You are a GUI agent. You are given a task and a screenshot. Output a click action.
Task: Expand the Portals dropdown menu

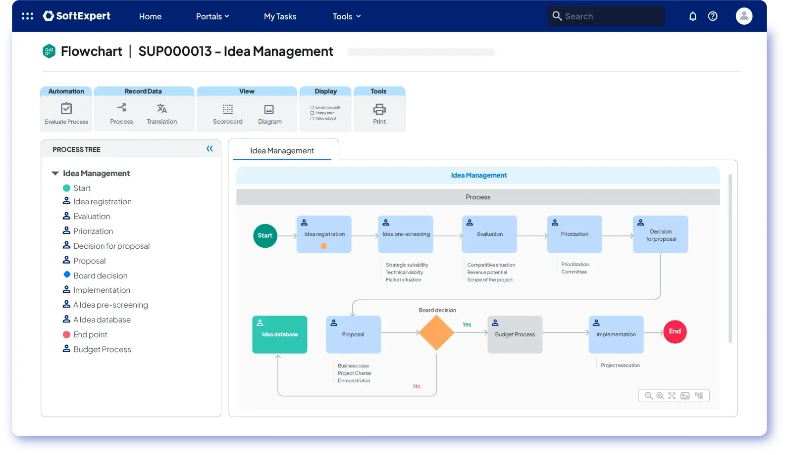point(212,16)
